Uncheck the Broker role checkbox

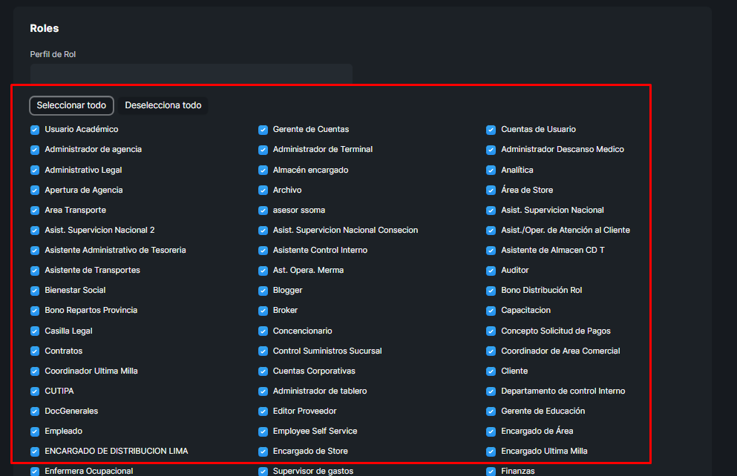263,311
